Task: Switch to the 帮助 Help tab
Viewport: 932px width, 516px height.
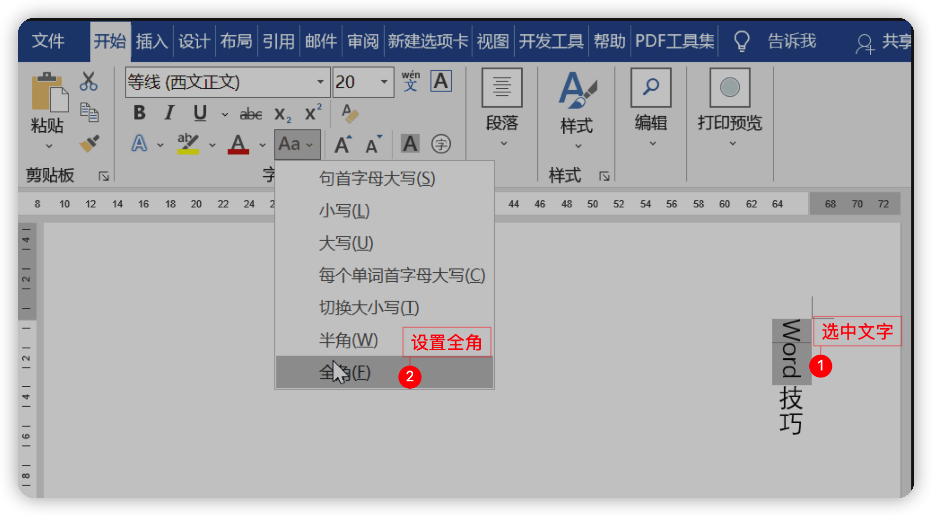Action: click(609, 41)
